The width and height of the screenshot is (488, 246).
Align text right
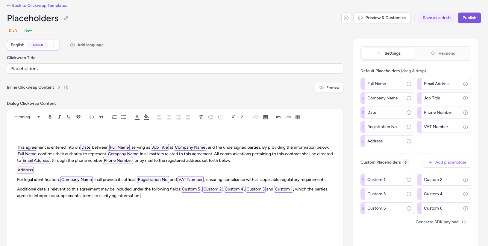coord(178,117)
